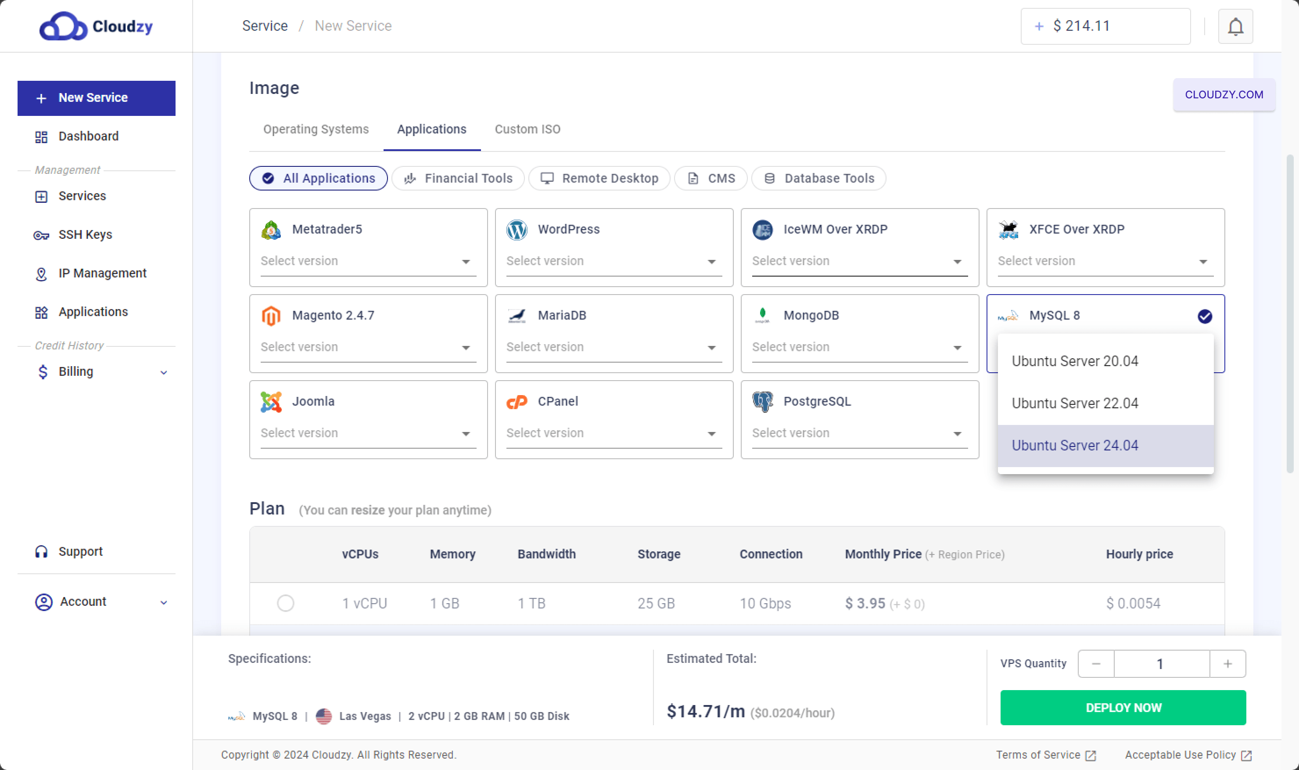Click the IceWM Over XRDP icon
The image size is (1299, 770).
tap(763, 230)
